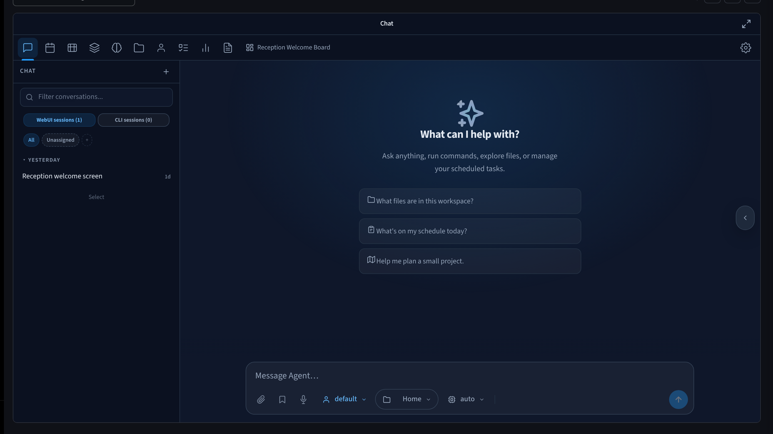
Task: Open the document page icon in toolbar
Action: 228,48
